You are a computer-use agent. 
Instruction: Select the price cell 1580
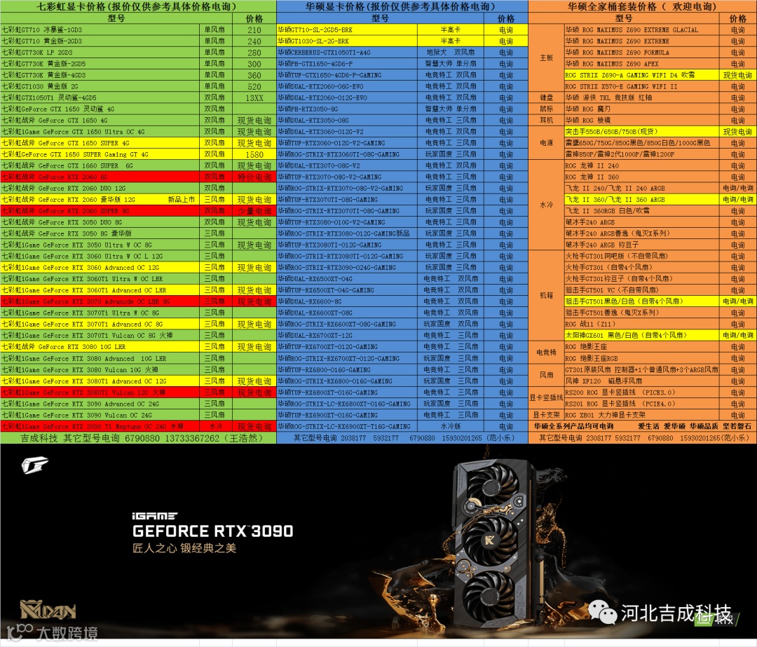254,154
